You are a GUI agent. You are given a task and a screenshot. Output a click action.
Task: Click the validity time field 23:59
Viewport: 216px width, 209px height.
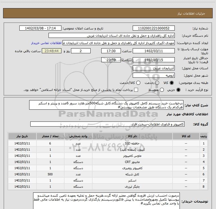[111, 60]
